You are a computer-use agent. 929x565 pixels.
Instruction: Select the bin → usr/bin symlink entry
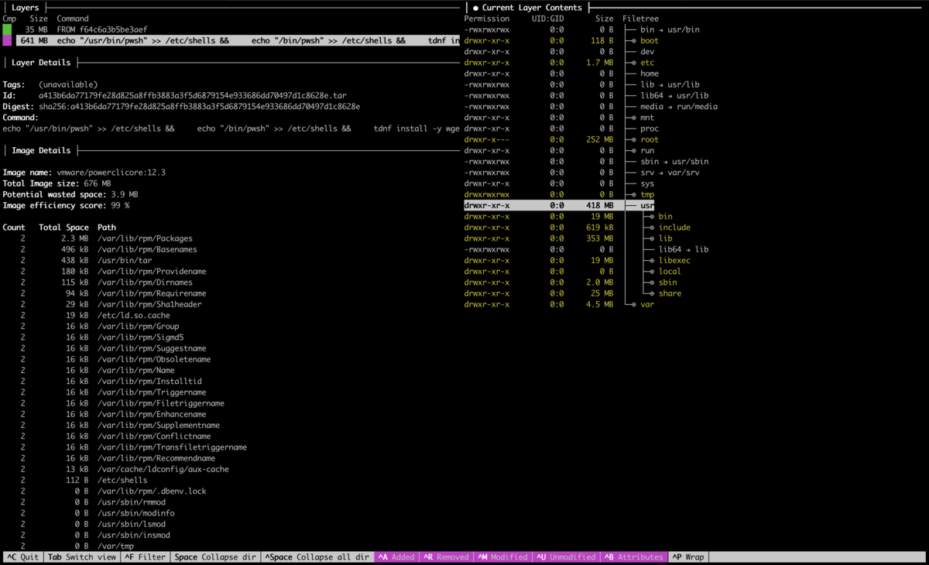click(x=670, y=30)
